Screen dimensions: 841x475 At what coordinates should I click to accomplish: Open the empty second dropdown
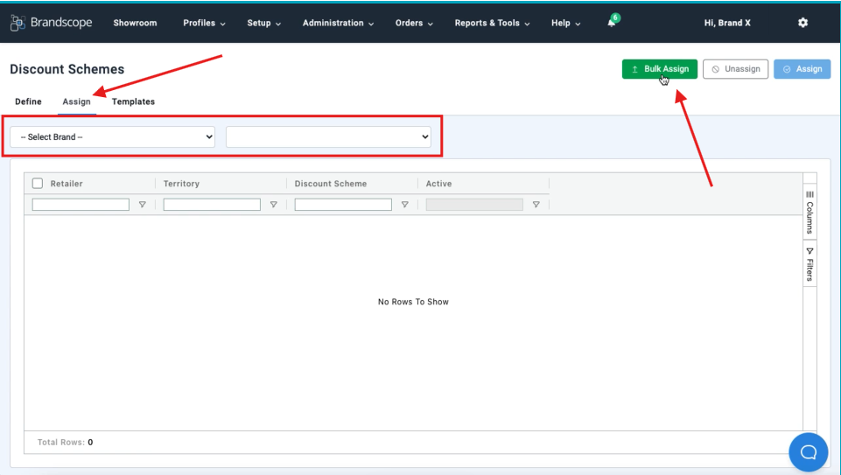click(328, 137)
